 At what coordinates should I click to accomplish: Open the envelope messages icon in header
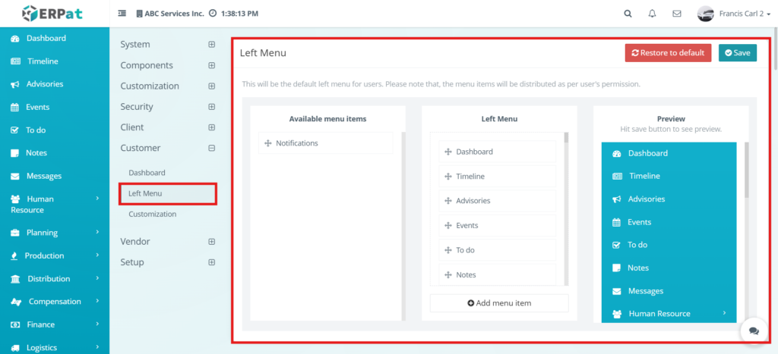click(676, 14)
